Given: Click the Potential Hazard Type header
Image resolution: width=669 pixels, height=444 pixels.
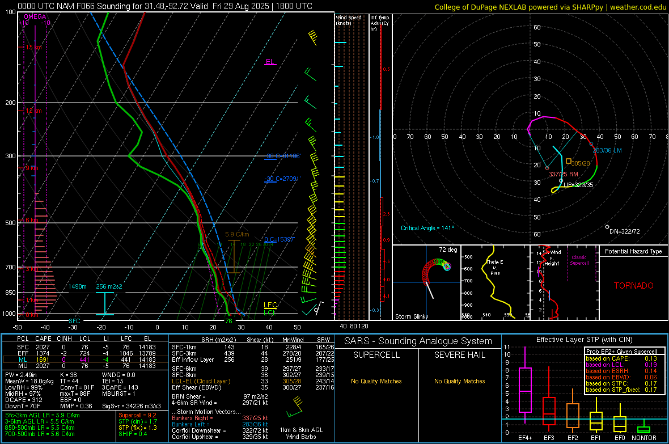Looking at the screenshot, I should pos(634,251).
